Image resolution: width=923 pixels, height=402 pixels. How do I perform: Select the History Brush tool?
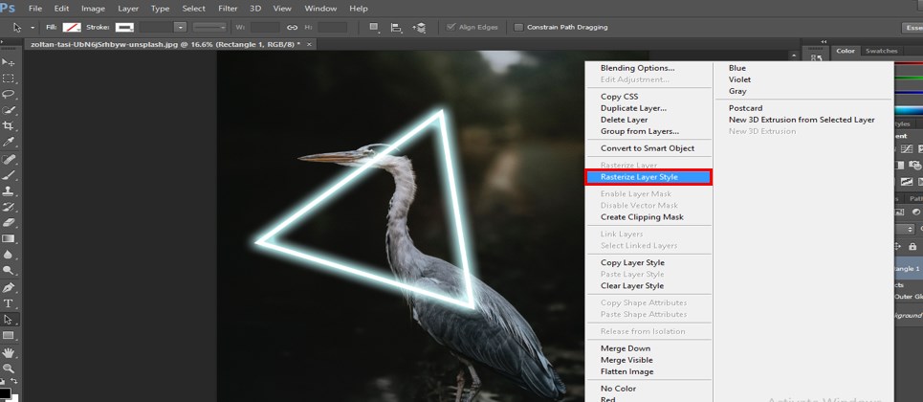9,207
